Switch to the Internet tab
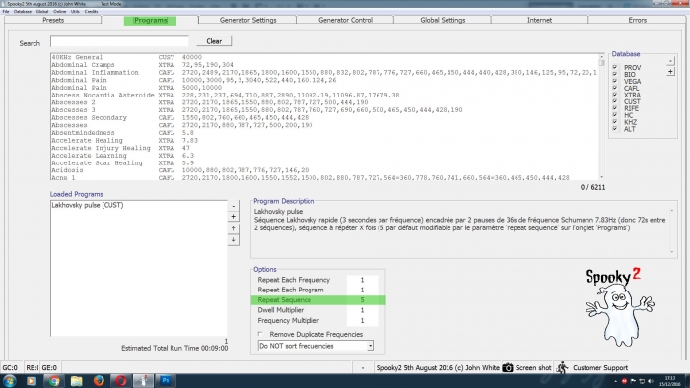The width and height of the screenshot is (690, 388). (539, 20)
